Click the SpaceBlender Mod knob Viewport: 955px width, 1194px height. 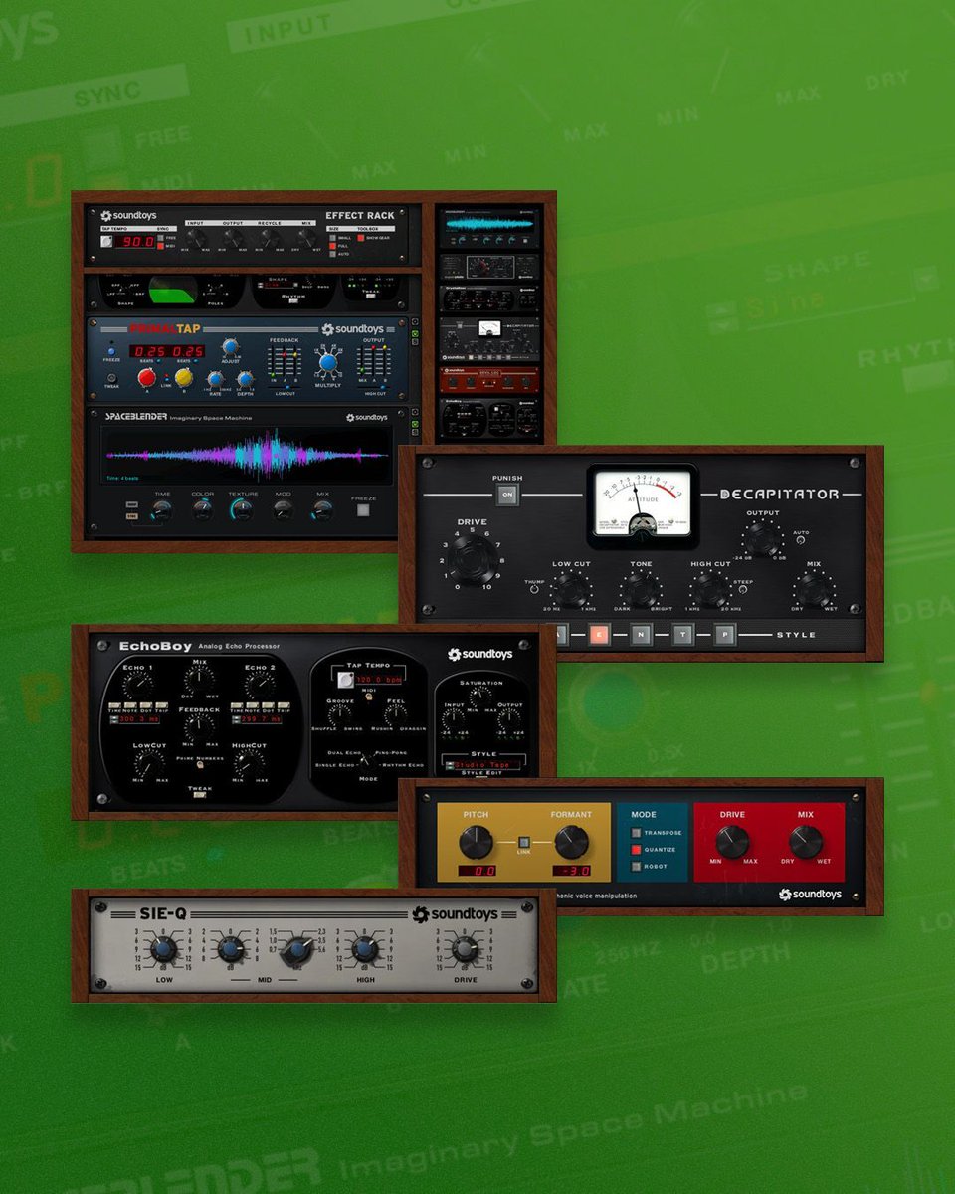click(284, 510)
